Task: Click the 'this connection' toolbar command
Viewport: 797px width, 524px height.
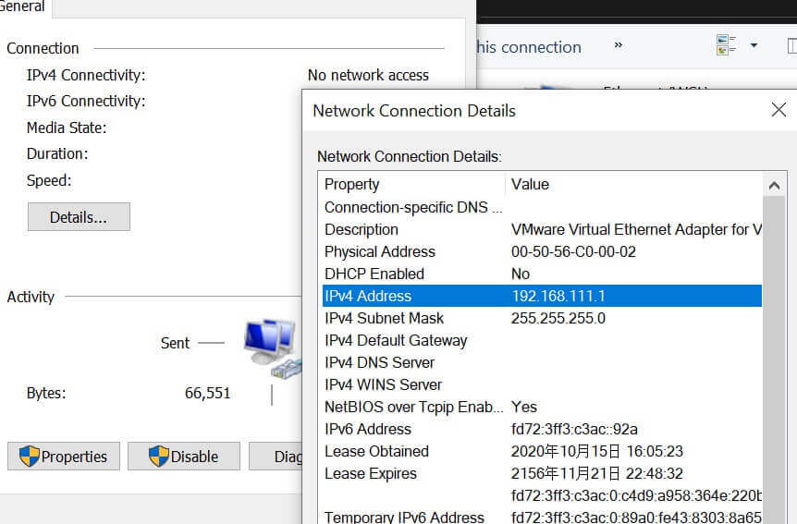Action: point(529,47)
